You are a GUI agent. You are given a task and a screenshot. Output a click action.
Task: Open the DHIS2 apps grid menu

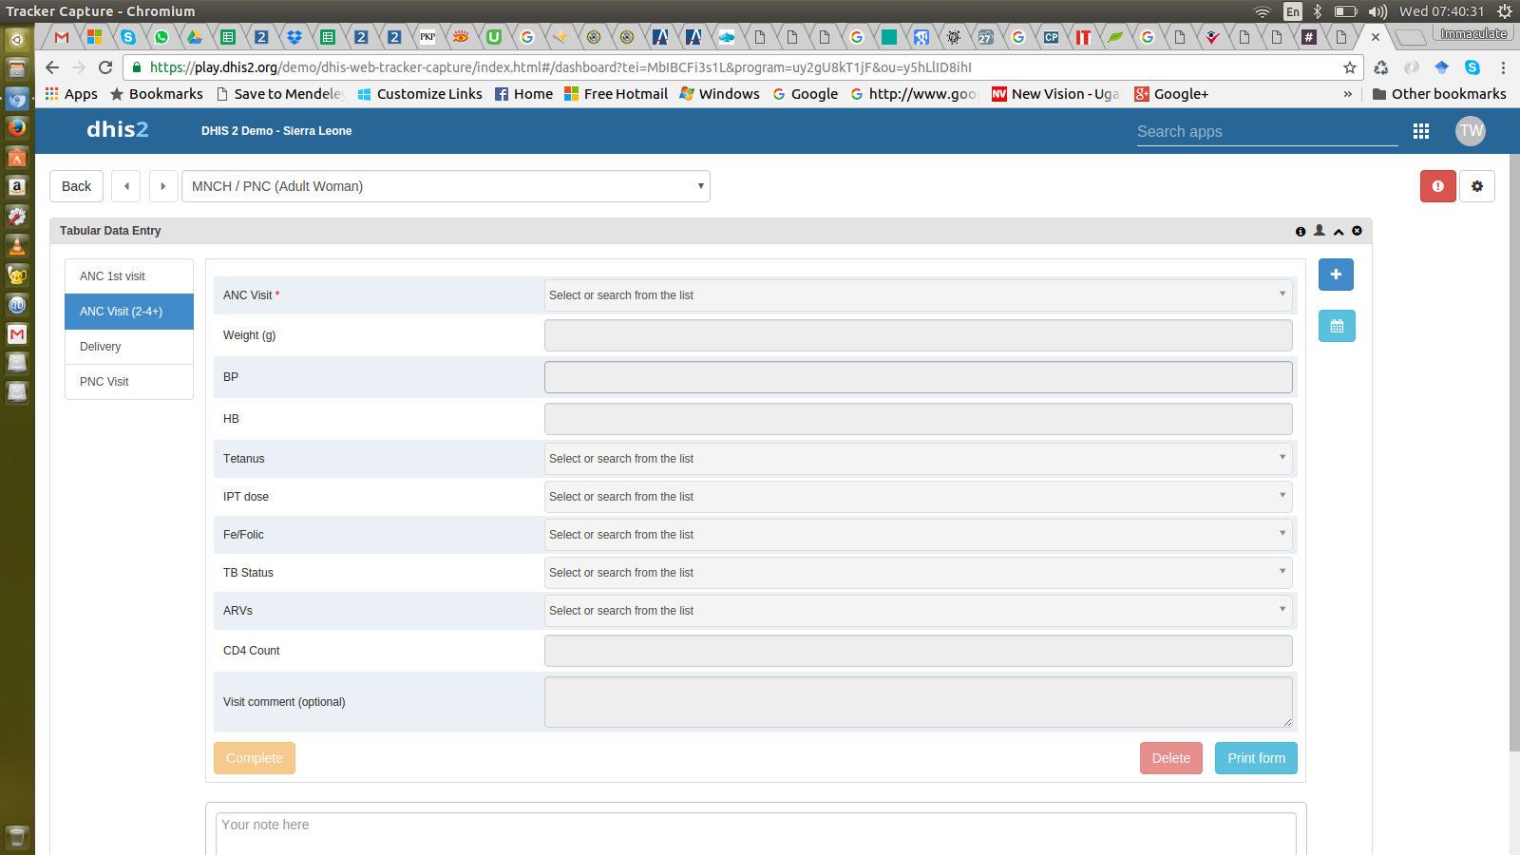[1421, 131]
